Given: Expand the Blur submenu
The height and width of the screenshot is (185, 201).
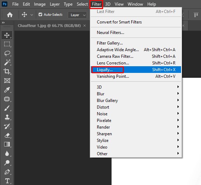Looking at the screenshot, I should click(x=136, y=94).
